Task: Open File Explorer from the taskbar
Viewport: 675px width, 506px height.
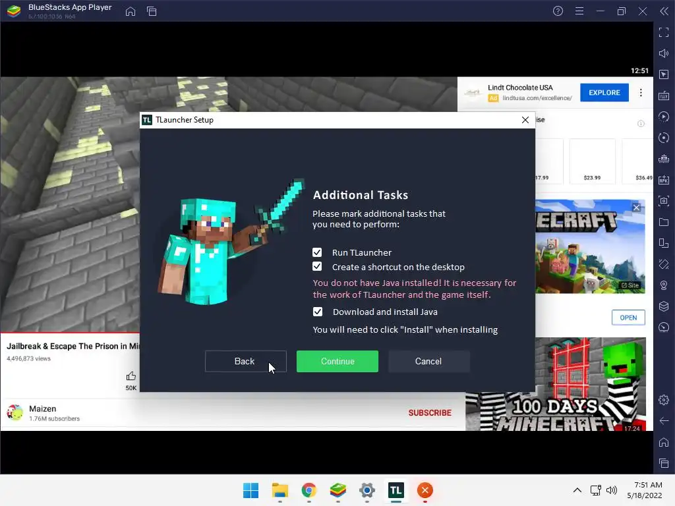Action: point(279,490)
